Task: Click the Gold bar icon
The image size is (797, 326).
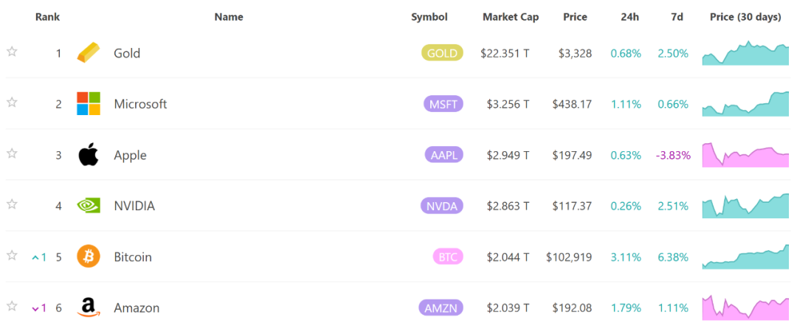Action: click(89, 53)
